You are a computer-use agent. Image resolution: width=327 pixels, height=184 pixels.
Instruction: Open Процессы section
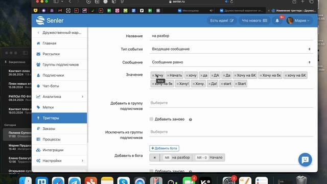(59, 139)
